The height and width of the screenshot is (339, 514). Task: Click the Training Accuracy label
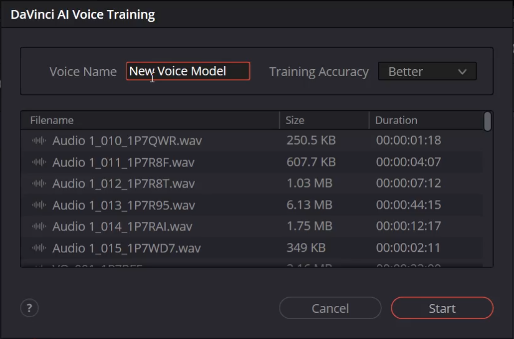coord(318,72)
